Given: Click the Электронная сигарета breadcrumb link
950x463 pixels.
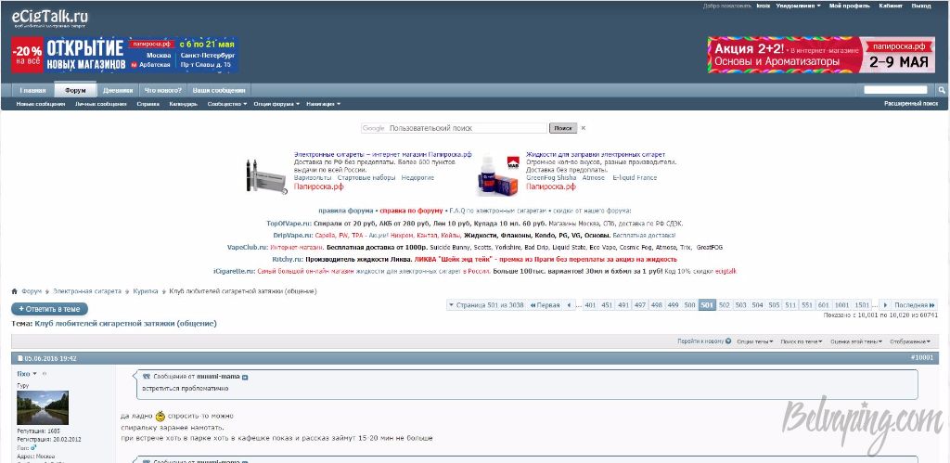Looking at the screenshot, I should click(x=86, y=291).
